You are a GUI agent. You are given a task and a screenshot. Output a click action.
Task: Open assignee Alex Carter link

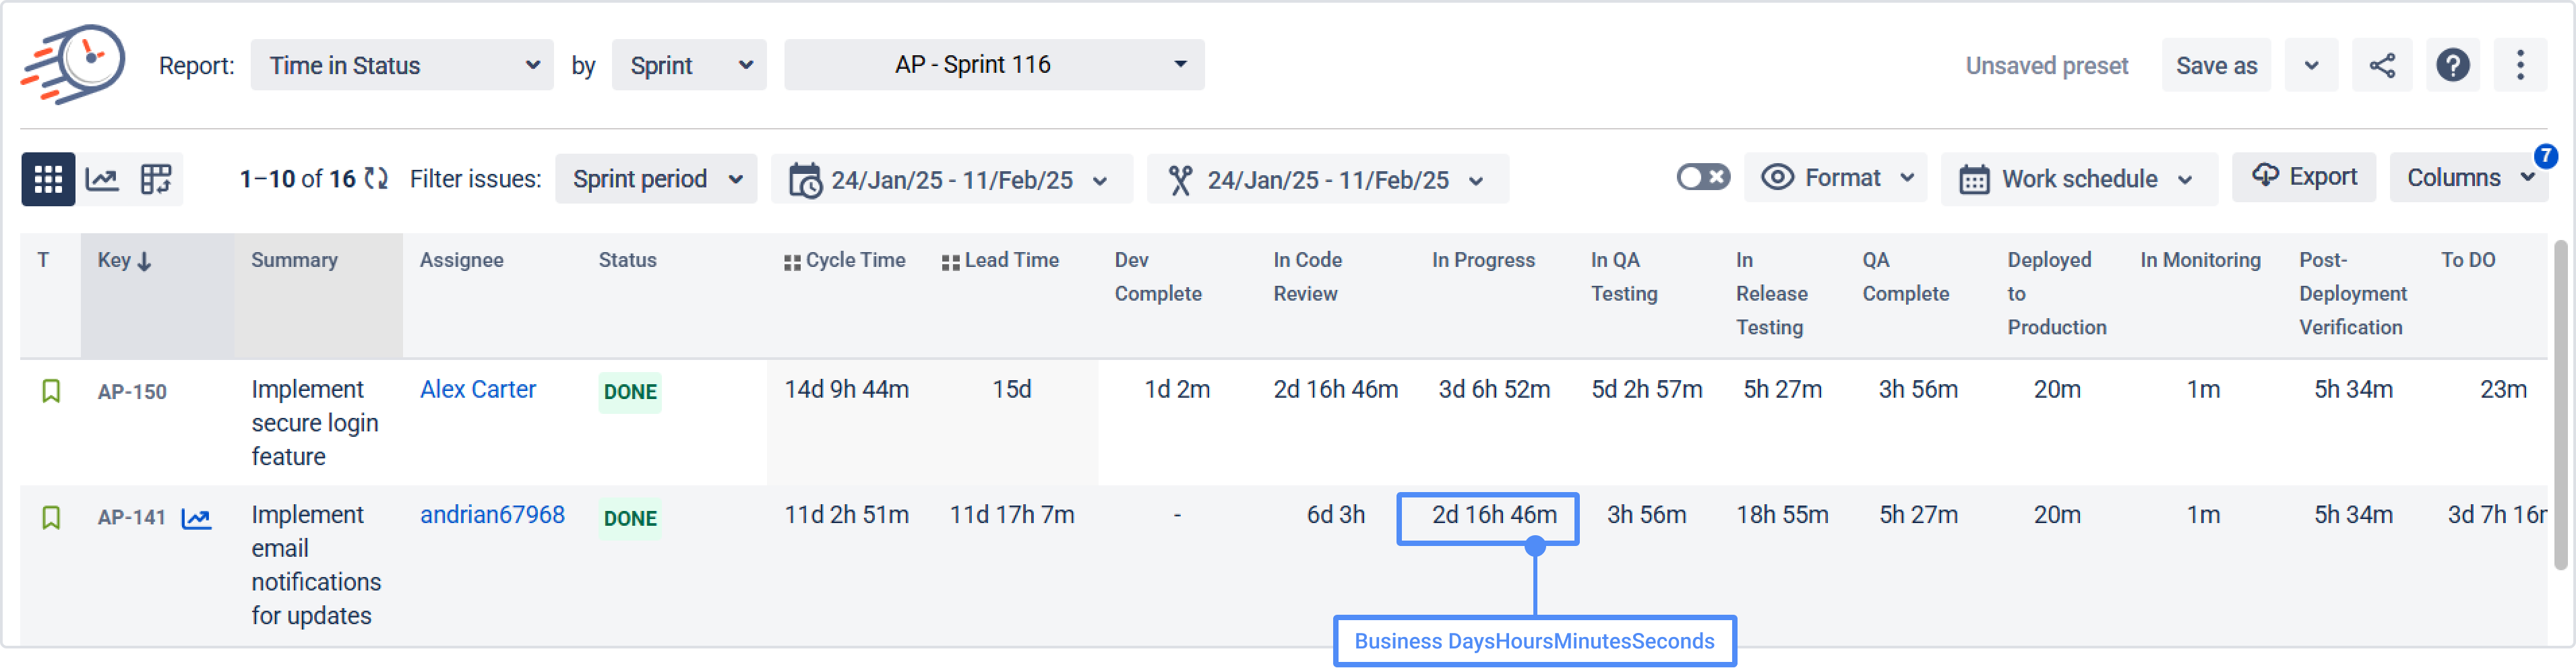(x=478, y=390)
